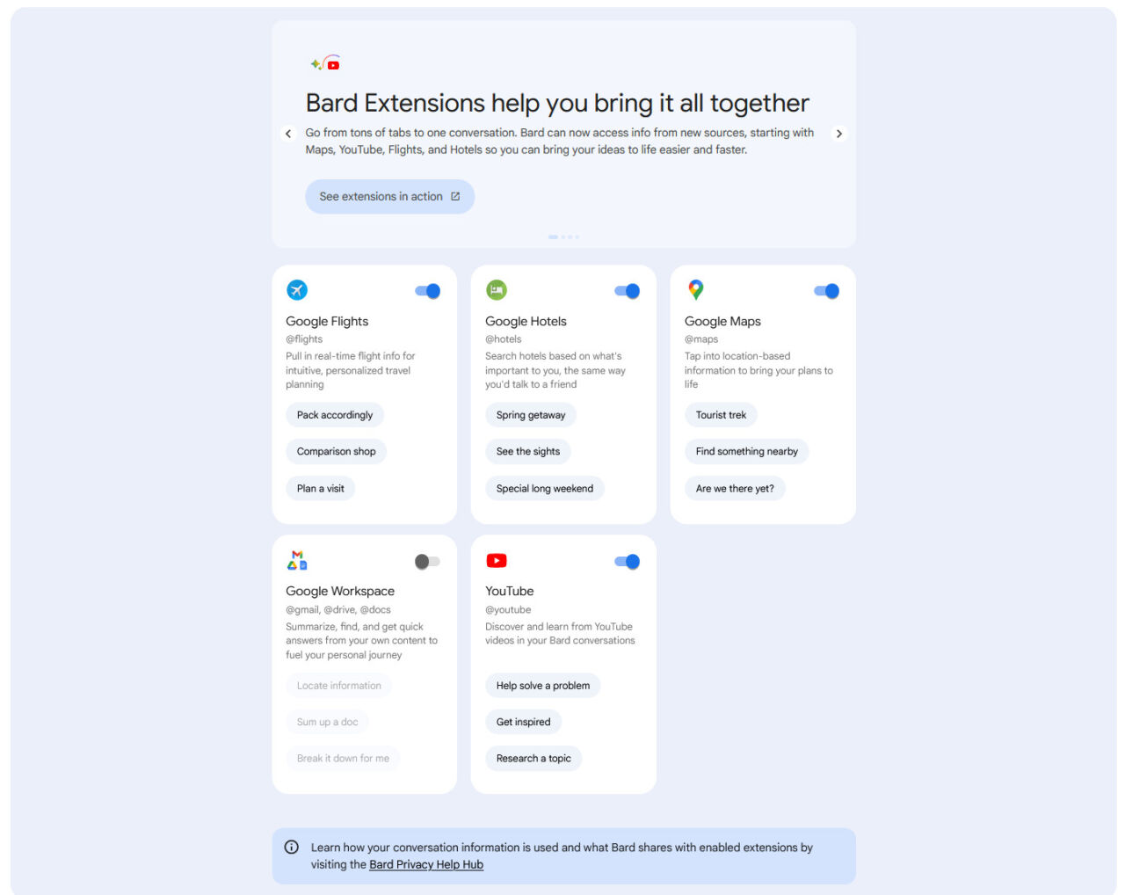
Task: Click the Google Workspace icon
Action: 297,560
